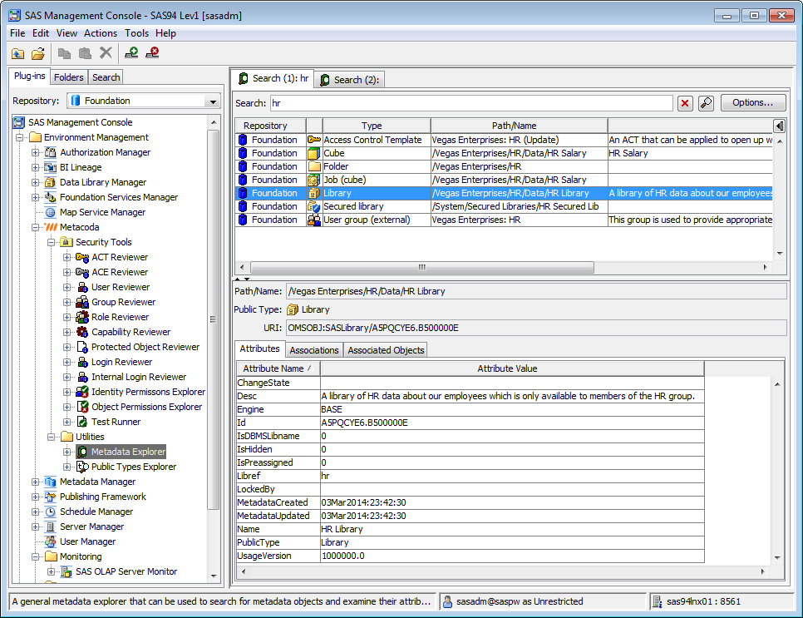The width and height of the screenshot is (803, 618).
Task: Select the Cube HR Salary result row
Action: point(504,153)
